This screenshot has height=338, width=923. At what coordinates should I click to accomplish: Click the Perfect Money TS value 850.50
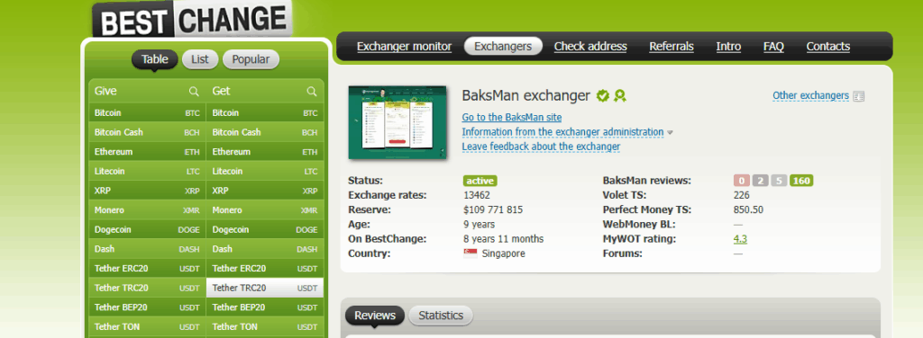pos(749,209)
